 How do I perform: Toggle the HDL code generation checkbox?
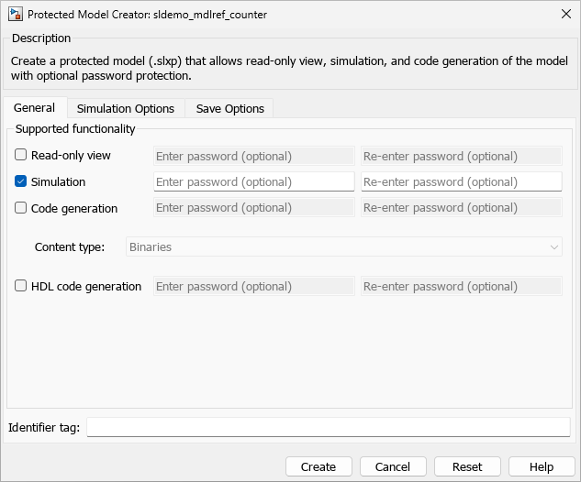pos(21,286)
